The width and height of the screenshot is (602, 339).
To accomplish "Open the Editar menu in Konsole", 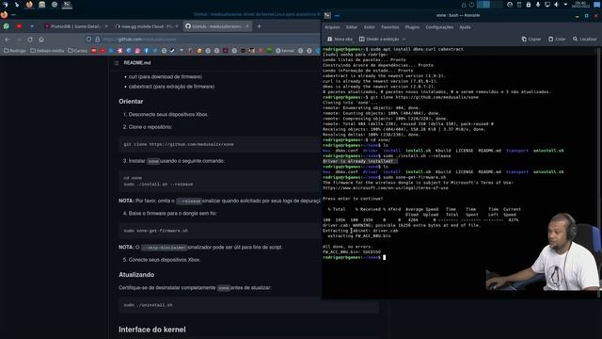I will [x=351, y=27].
